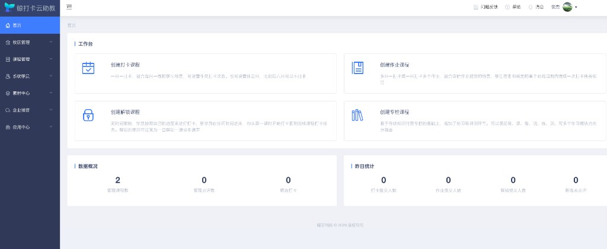The width and height of the screenshot is (607, 249).
Task: Click the 素材中心 icon in sidebar
Action: tap(8, 93)
